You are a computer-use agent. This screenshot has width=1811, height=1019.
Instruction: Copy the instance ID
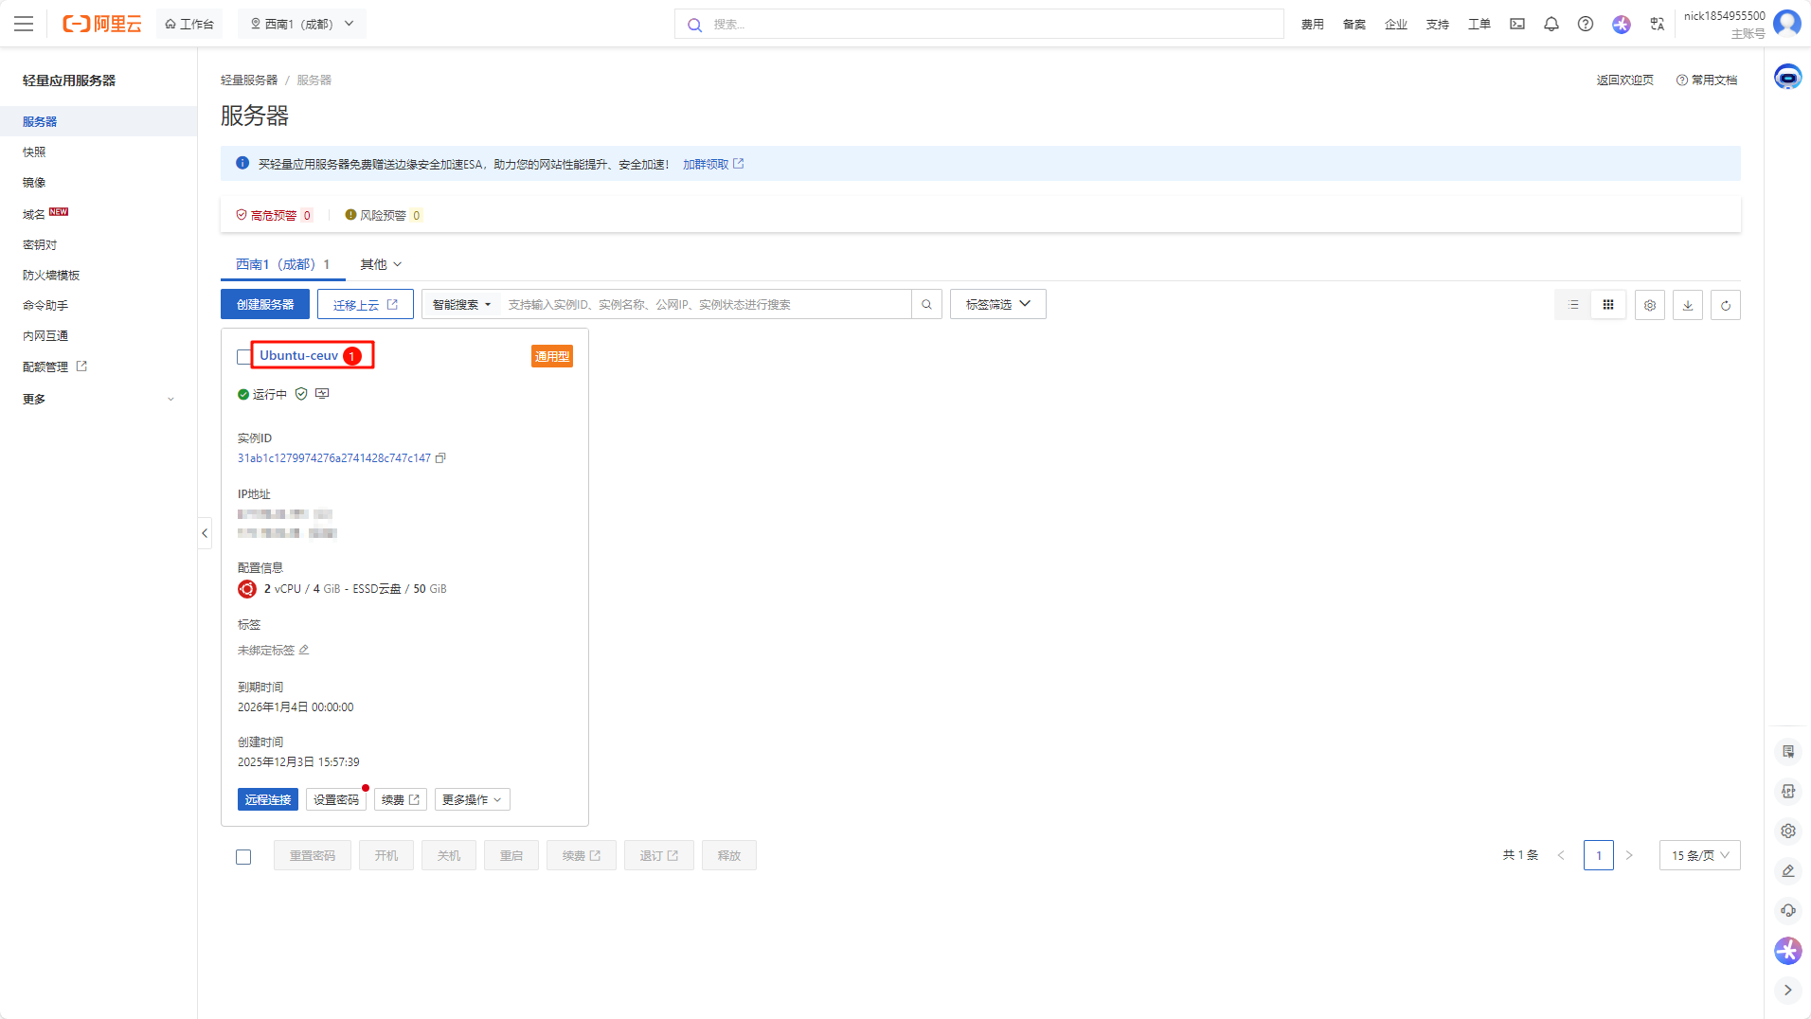[440, 458]
